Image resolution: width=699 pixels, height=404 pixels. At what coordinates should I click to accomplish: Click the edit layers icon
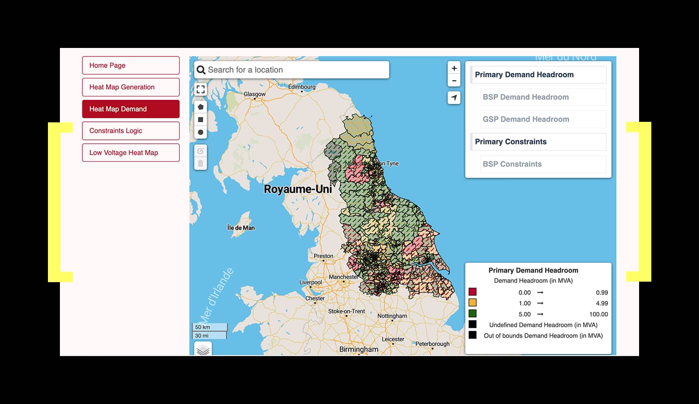pyautogui.click(x=200, y=151)
